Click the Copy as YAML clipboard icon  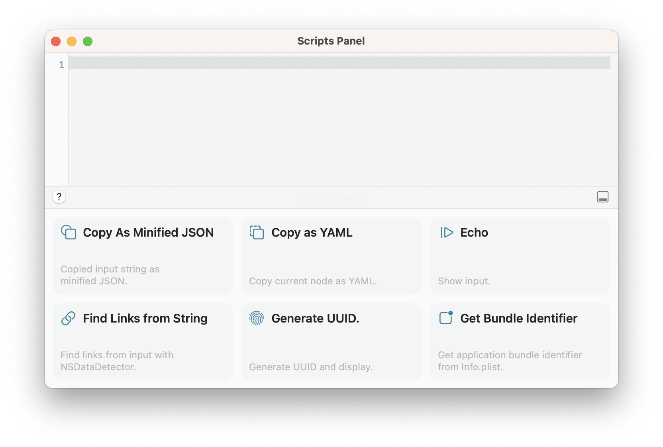pos(257,232)
